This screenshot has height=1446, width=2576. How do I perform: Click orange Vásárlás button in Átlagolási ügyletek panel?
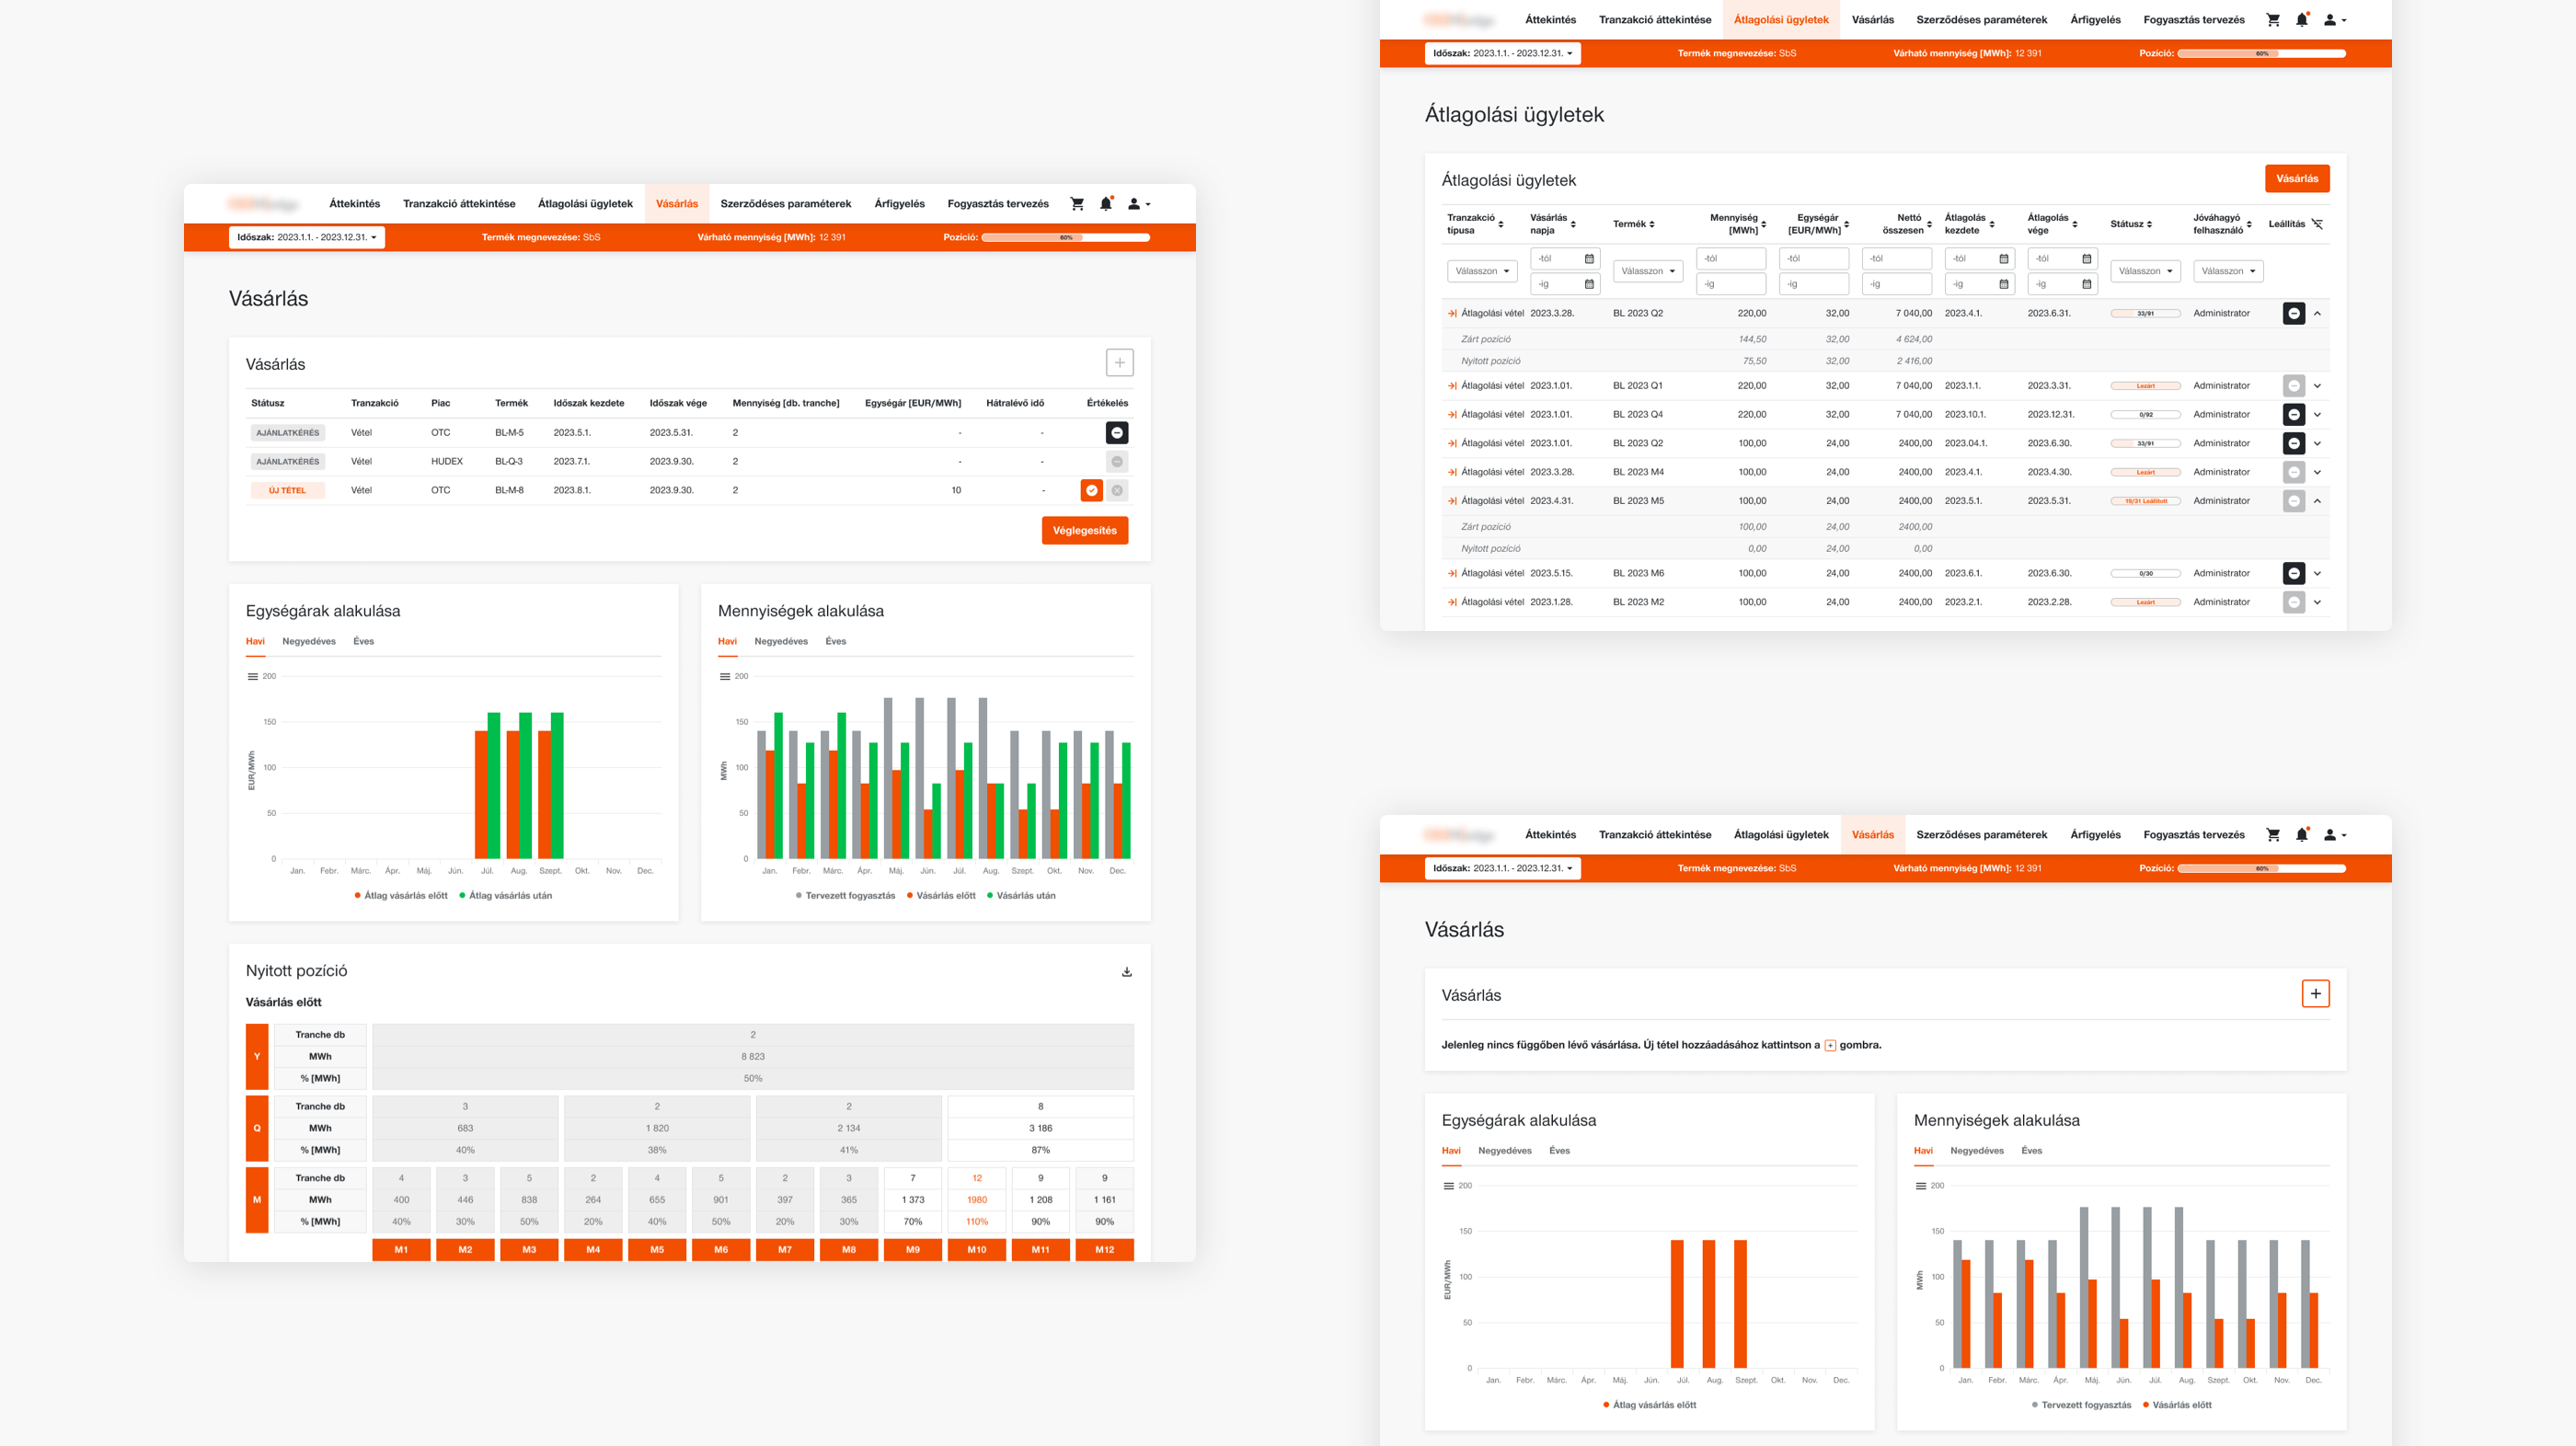click(x=2297, y=179)
